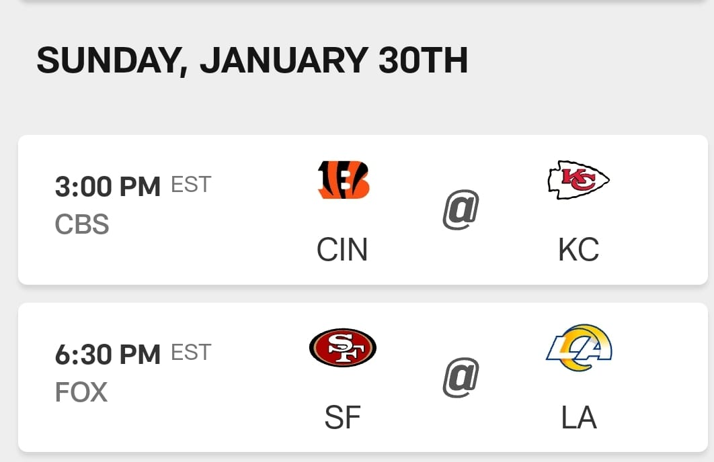Tap the Los Angeles Rams logo
Image resolution: width=714 pixels, height=462 pixels.
(x=578, y=347)
